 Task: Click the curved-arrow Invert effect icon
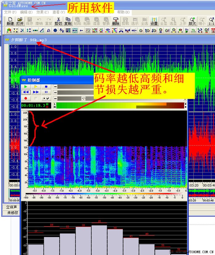[49, 30]
